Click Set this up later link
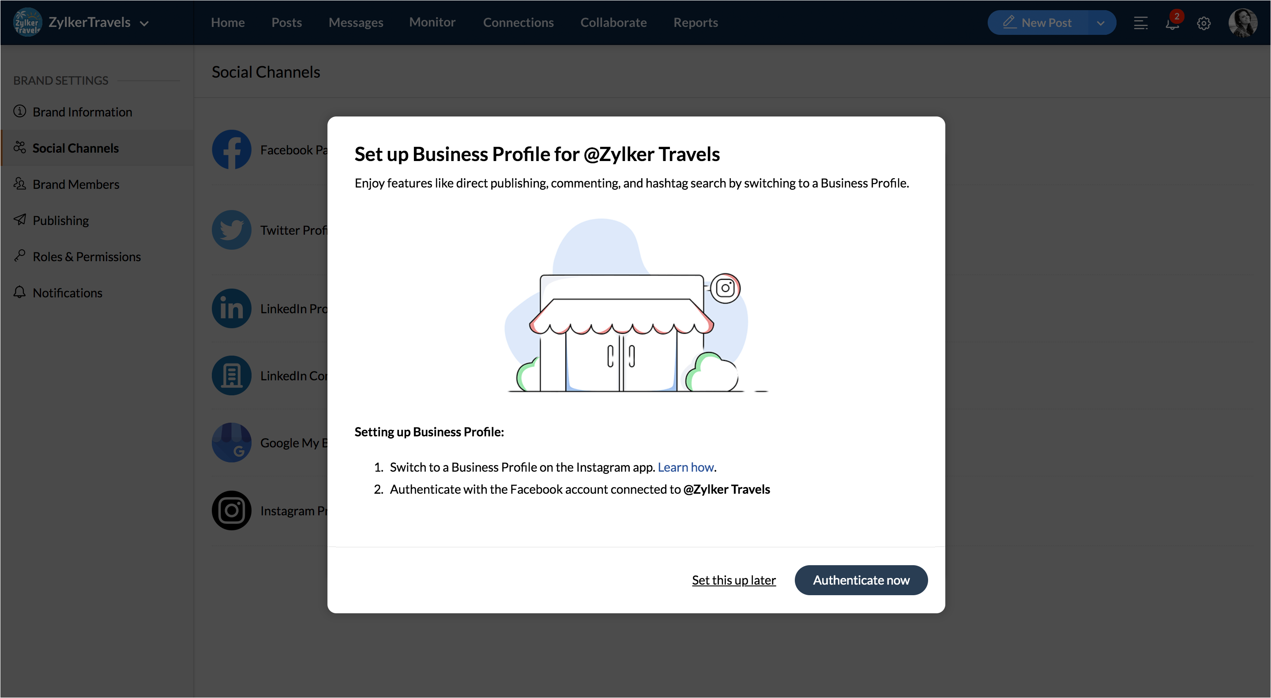The image size is (1271, 698). point(733,580)
